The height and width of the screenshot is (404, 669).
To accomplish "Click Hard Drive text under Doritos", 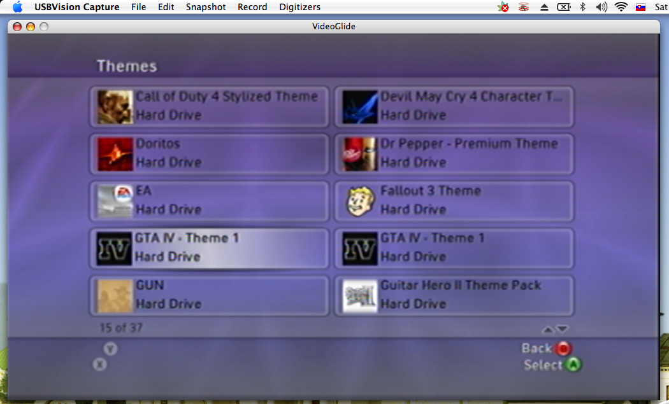I will [169, 162].
